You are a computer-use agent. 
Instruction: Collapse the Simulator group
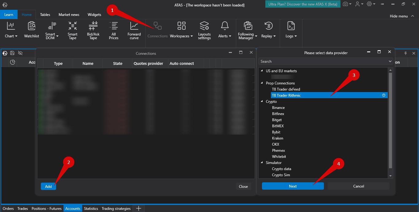click(262, 162)
